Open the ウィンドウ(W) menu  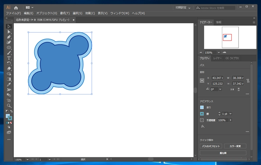(x=120, y=13)
